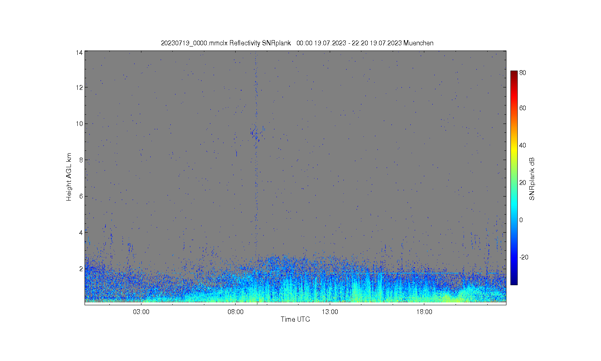The width and height of the screenshot is (601, 361).
Task: Click the 08:00 time tick label
Action: 236,312
